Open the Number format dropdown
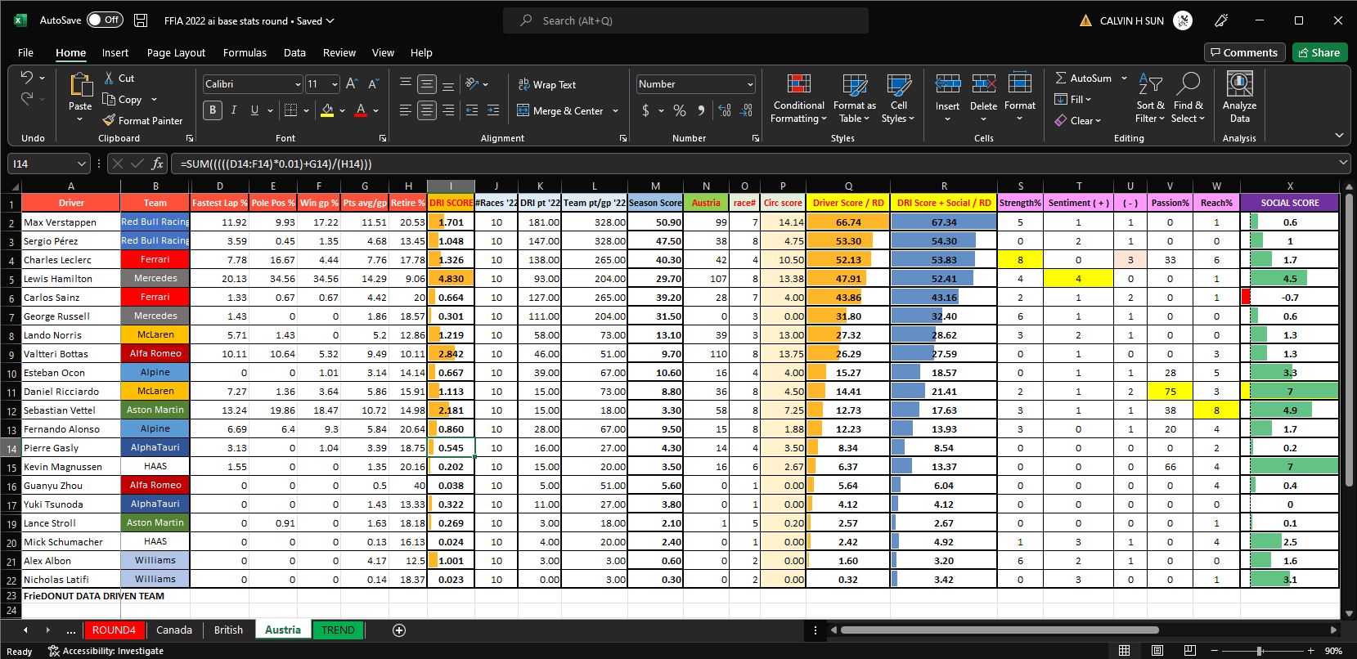1357x659 pixels. [x=750, y=84]
